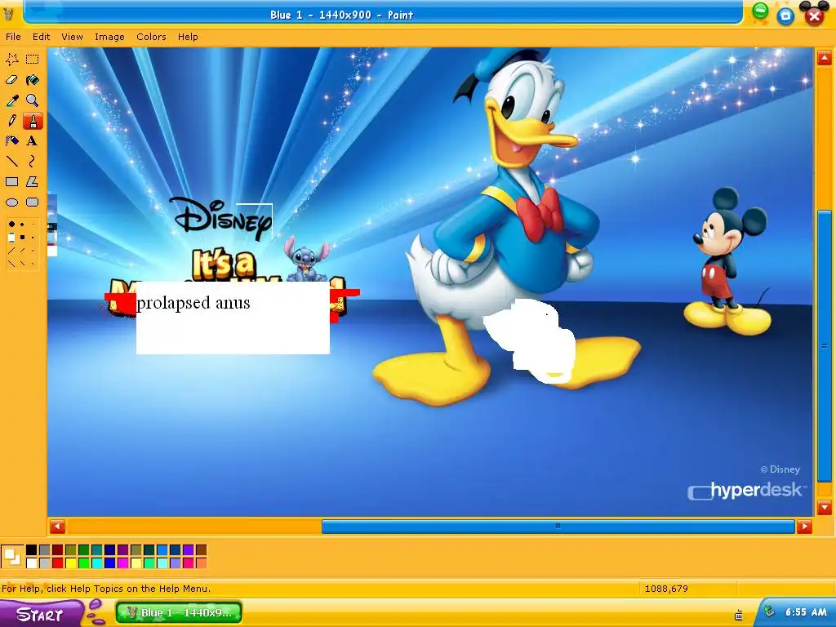This screenshot has width=836, height=627.
Task: Click the horizontal scrollbar thumb
Action: pyautogui.click(x=558, y=527)
